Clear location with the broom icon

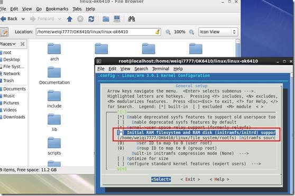[x=158, y=32]
